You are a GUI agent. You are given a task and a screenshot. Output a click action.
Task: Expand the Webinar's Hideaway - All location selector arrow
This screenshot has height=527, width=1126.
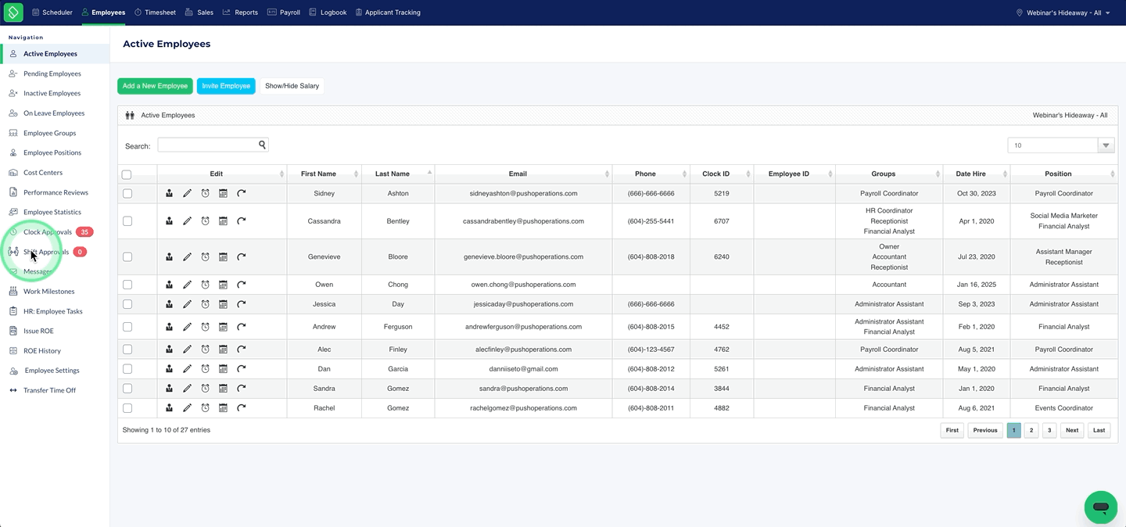pyautogui.click(x=1108, y=13)
